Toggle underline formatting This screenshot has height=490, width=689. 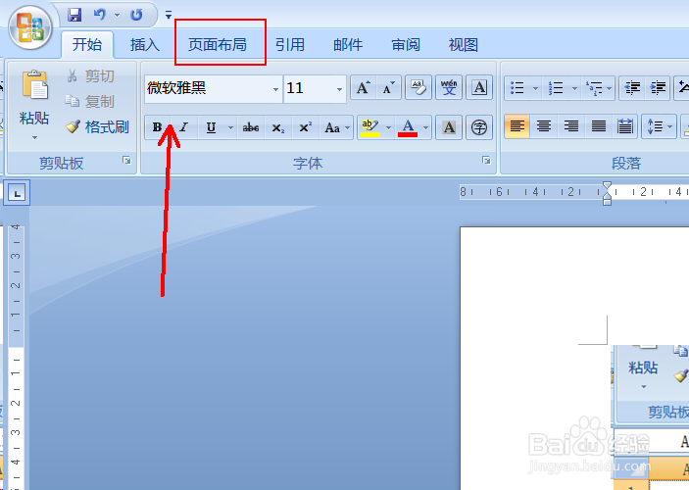click(x=211, y=127)
